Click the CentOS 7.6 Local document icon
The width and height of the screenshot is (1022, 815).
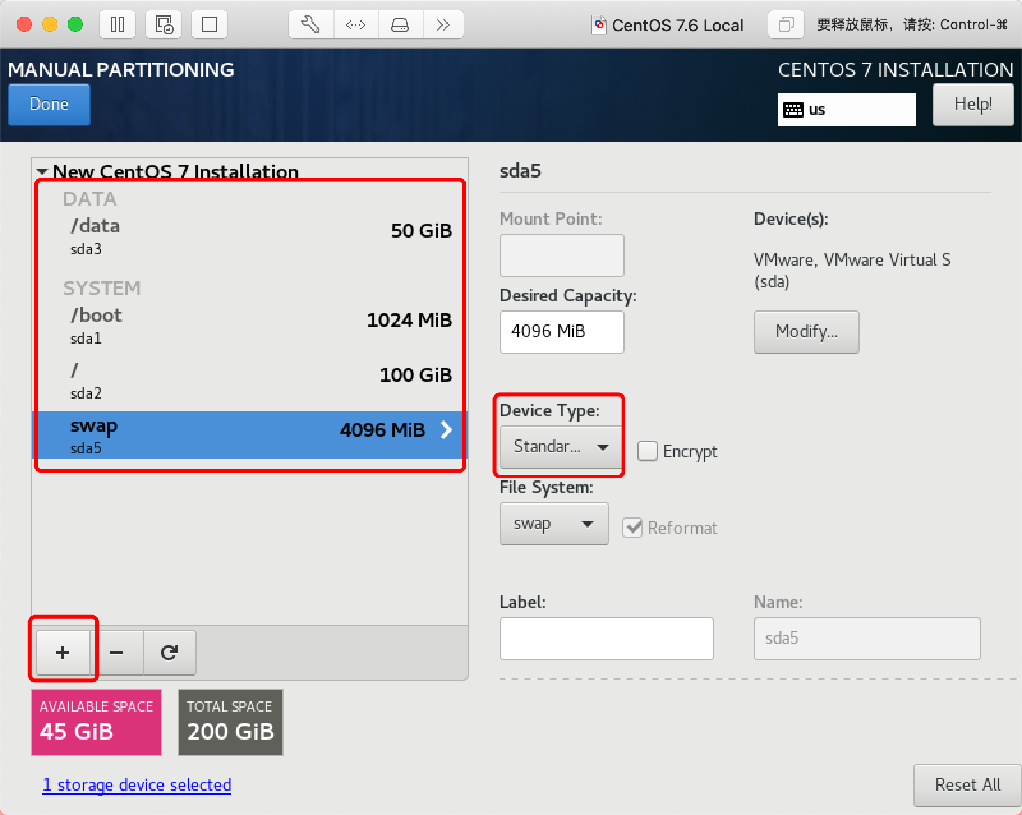pyautogui.click(x=599, y=25)
